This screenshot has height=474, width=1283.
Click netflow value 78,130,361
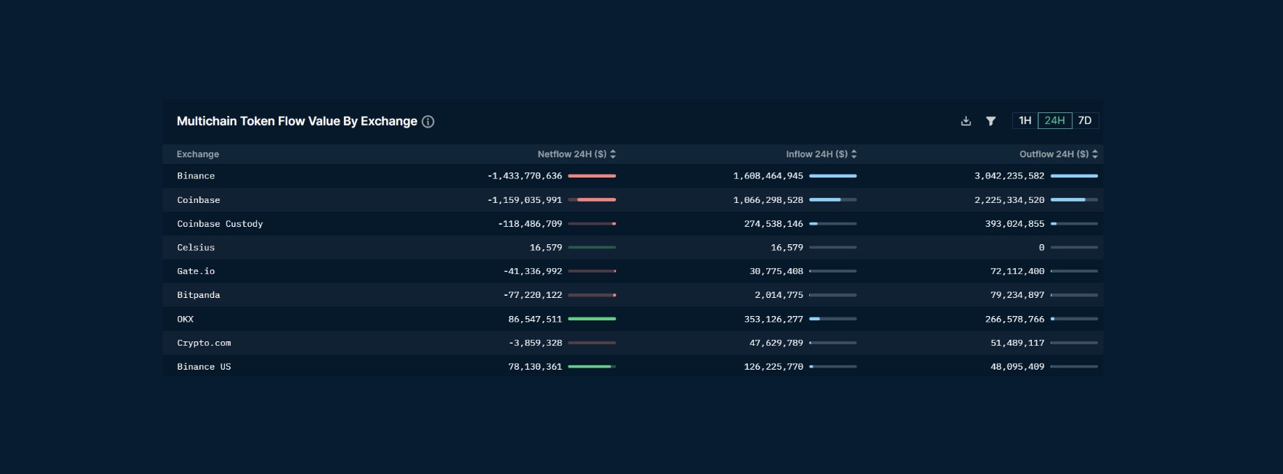(535, 367)
